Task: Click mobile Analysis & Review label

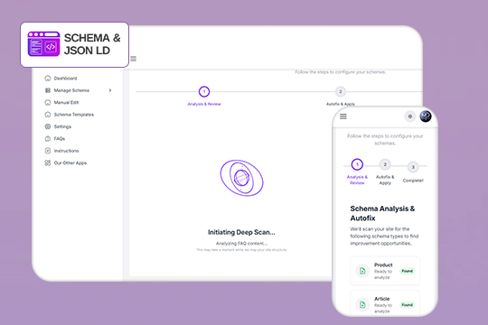Action: (357, 180)
